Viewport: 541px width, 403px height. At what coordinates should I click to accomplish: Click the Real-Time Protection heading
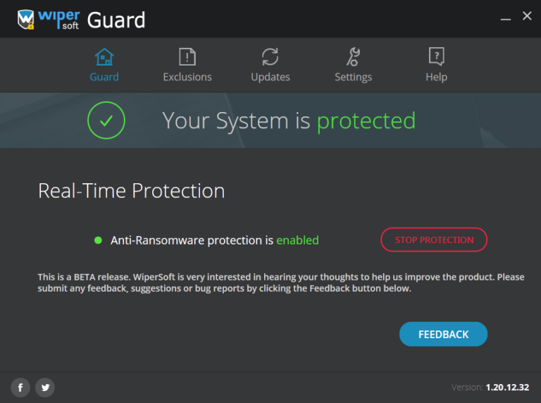click(x=131, y=190)
